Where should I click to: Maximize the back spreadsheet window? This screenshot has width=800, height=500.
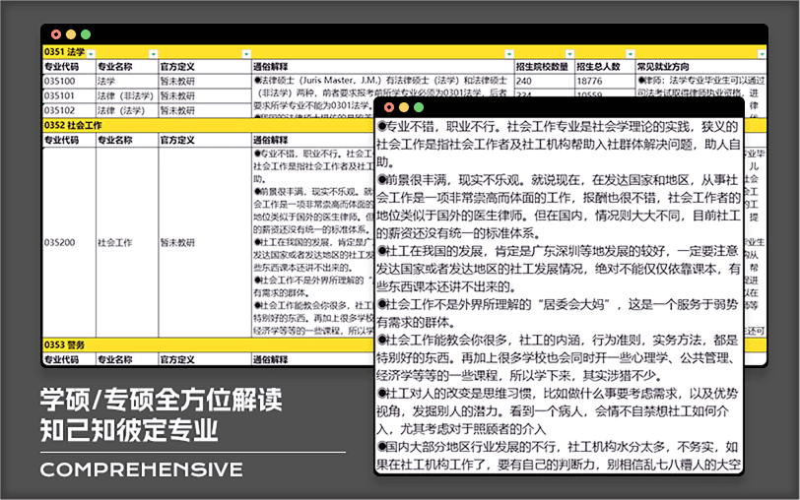86,34
